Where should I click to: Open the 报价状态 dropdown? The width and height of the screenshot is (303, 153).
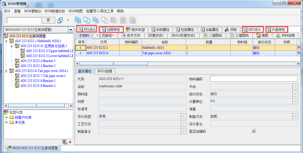coord(295,94)
